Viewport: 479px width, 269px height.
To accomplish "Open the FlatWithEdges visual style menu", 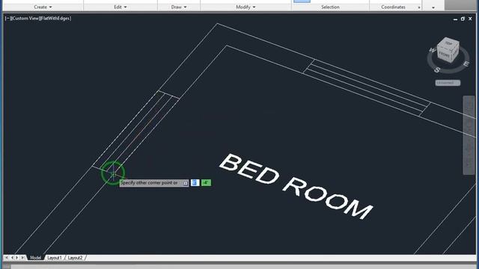I will click(x=55, y=18).
